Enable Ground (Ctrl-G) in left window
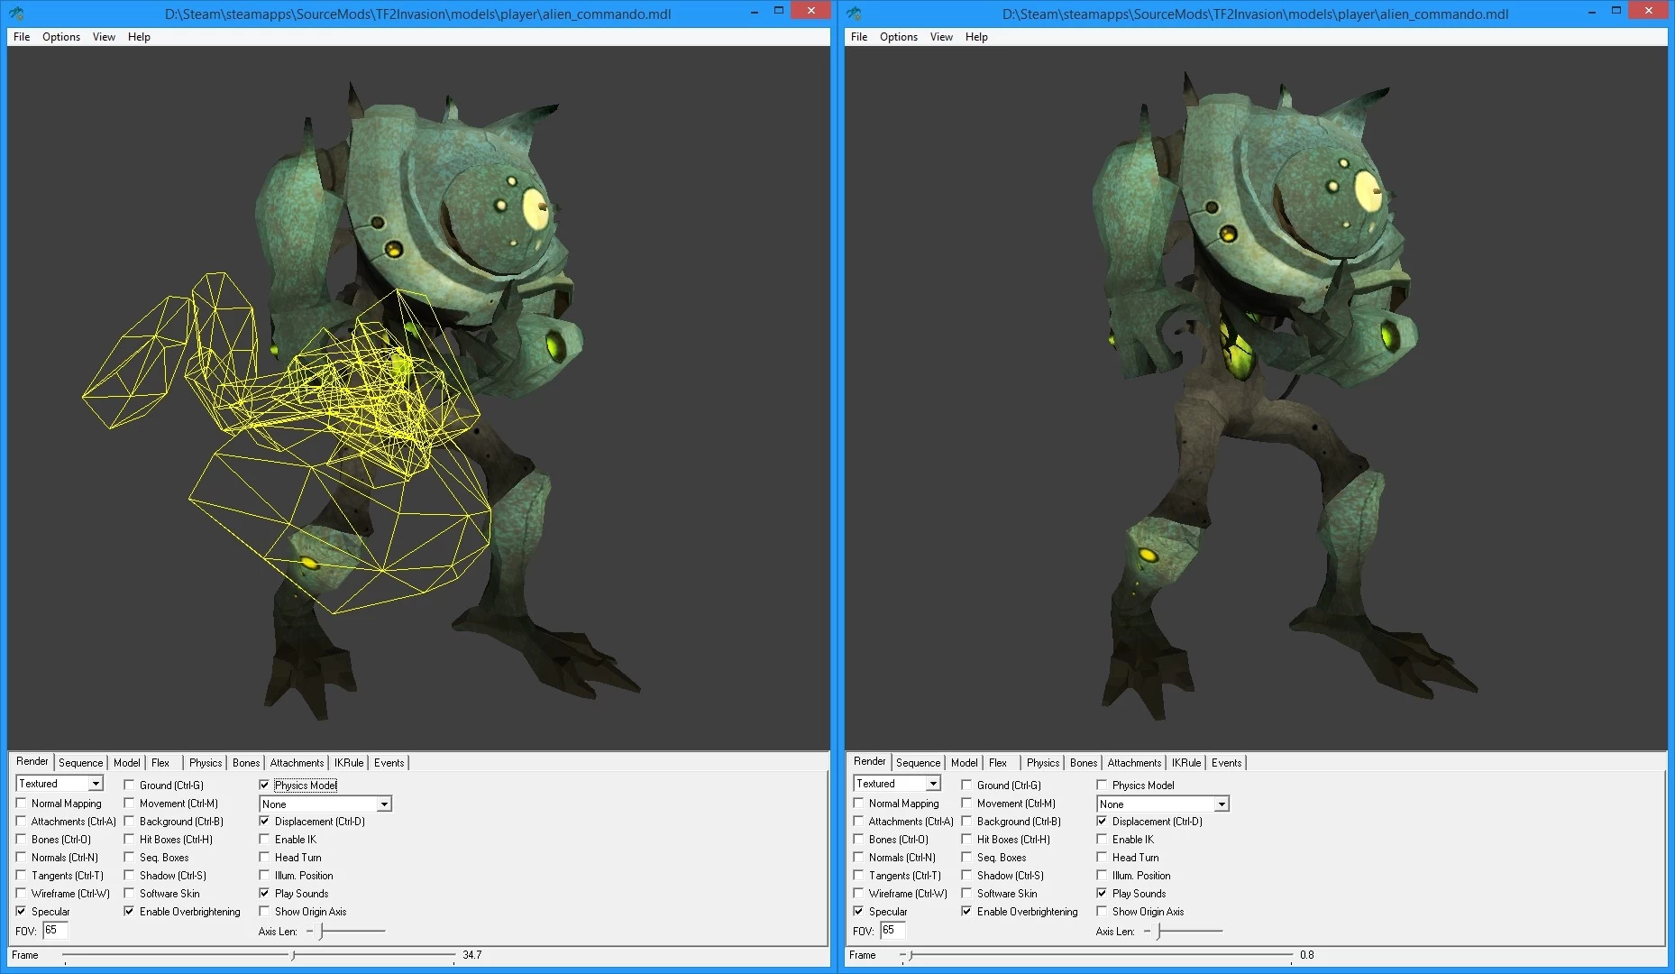The width and height of the screenshot is (1675, 974). (x=129, y=786)
